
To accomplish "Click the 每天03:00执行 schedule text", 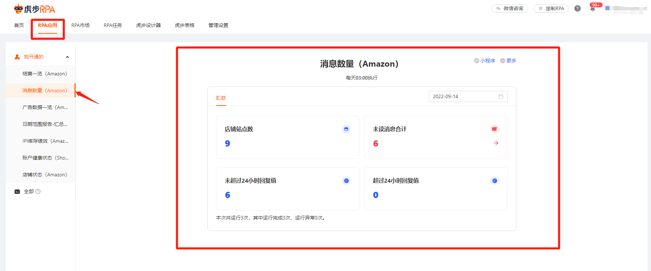I will (x=362, y=78).
